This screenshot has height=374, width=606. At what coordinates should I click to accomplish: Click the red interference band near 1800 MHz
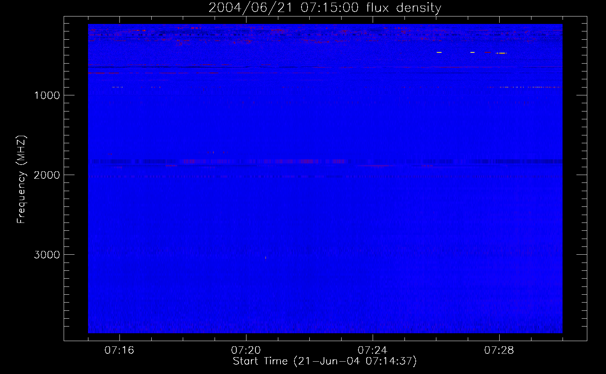[325, 162]
